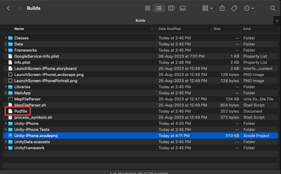Switch to column view
This screenshot has width=281, height=174.
pos(171,8)
